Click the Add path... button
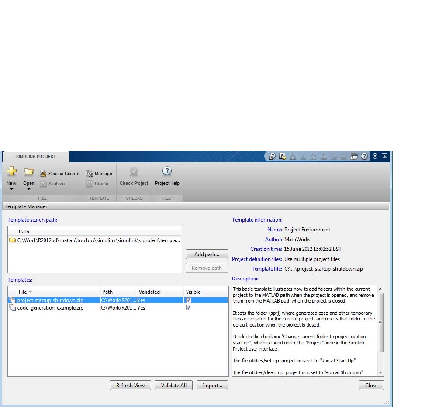This screenshot has height=407, width=425. click(x=207, y=254)
